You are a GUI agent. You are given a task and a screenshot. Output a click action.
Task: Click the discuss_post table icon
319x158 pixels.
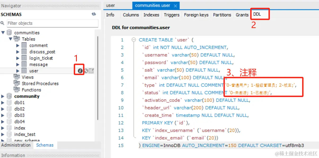click(24, 52)
